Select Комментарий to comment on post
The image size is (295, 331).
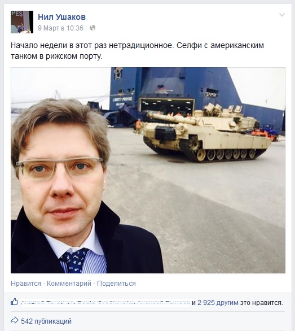point(69,284)
